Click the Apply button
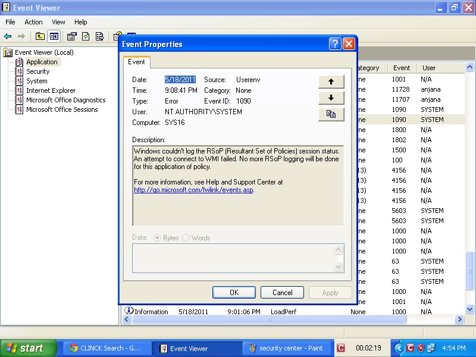This screenshot has height=357, width=476. click(330, 292)
